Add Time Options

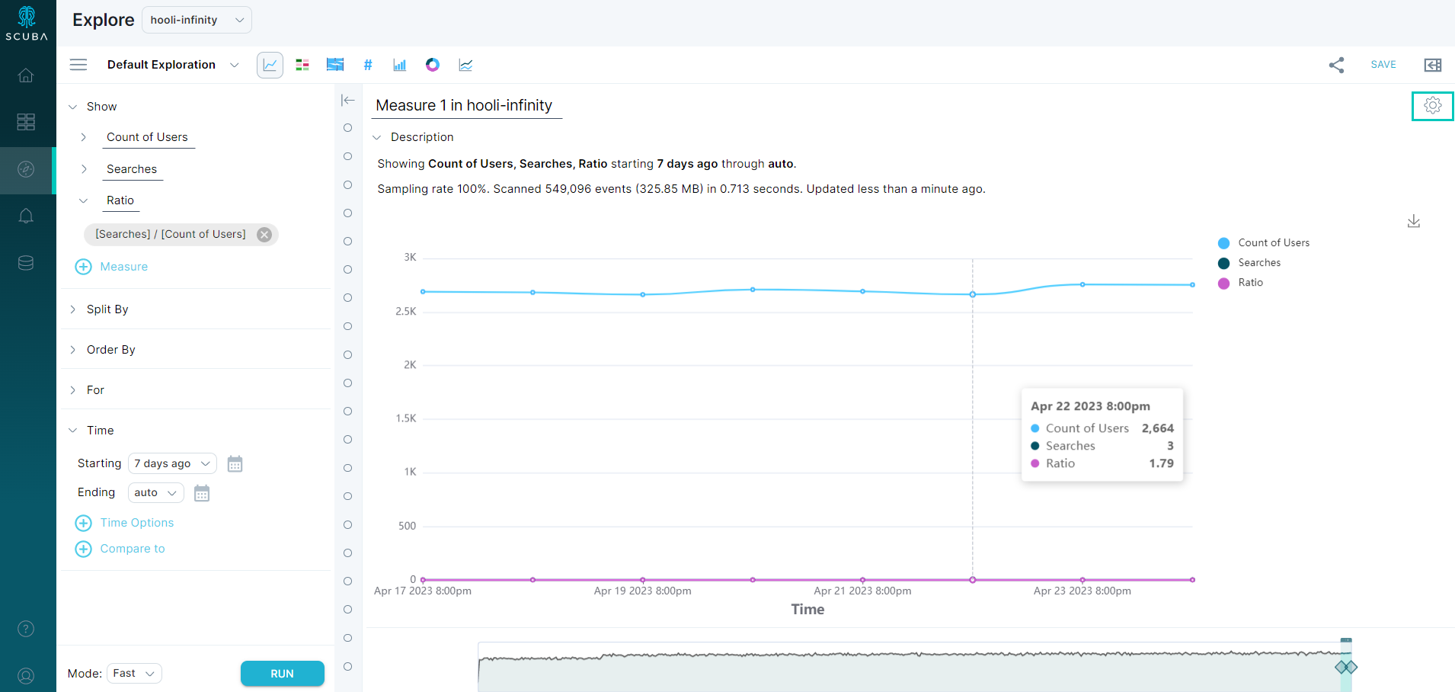pos(125,523)
